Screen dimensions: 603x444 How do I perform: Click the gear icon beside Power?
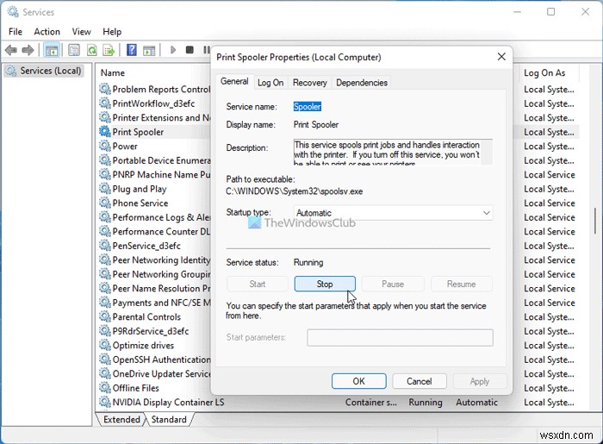[x=104, y=146]
